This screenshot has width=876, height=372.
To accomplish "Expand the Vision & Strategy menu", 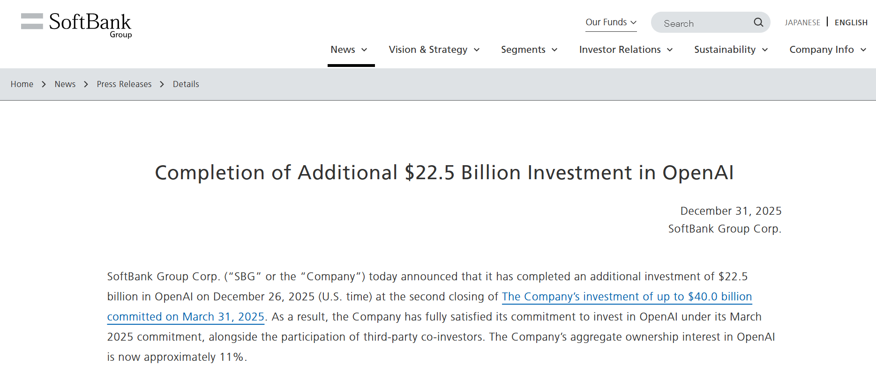I will coord(434,50).
